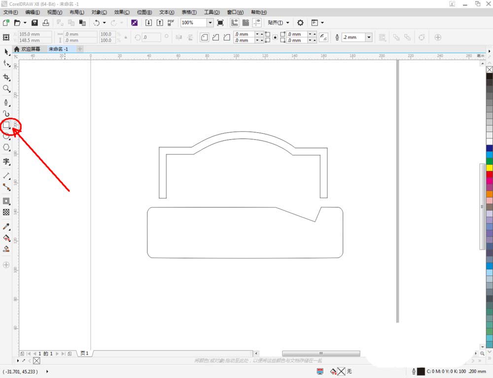The image size is (493, 378).
Task: Select the Polygon tool
Action: pos(6,147)
